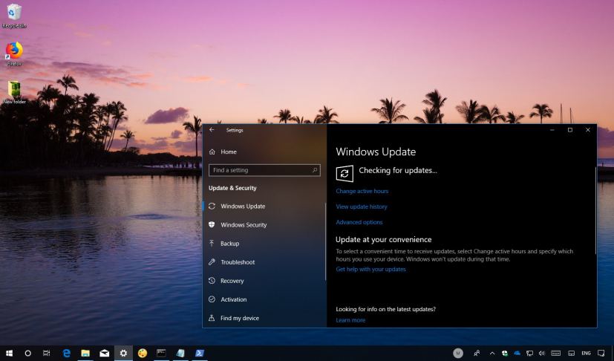Open View update history link
This screenshot has height=361, width=614.
[362, 206]
